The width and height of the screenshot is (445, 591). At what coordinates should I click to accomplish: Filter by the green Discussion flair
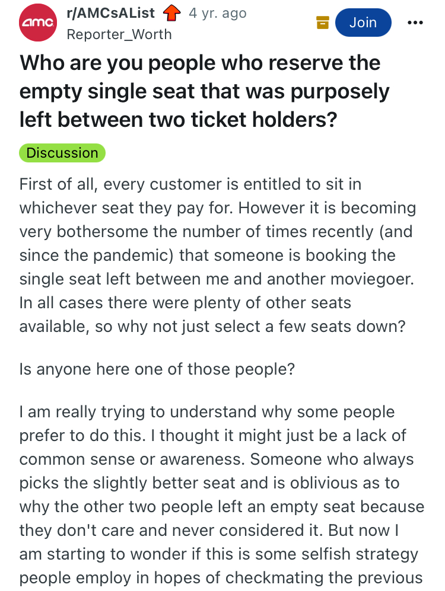coord(62,152)
